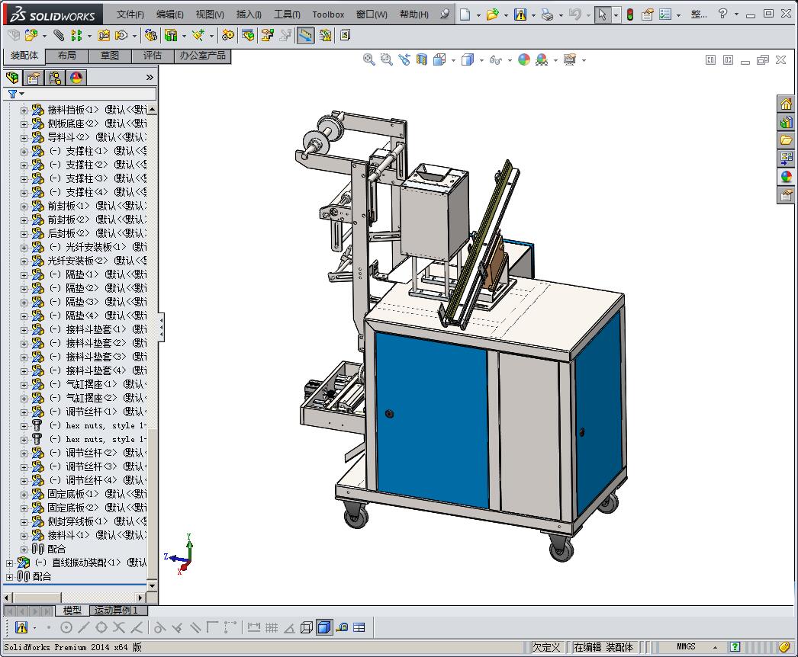Open the View Orientation dropdown arrow

(x=453, y=60)
